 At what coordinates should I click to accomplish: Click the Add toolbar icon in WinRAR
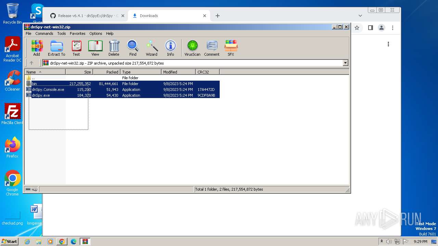37,48
